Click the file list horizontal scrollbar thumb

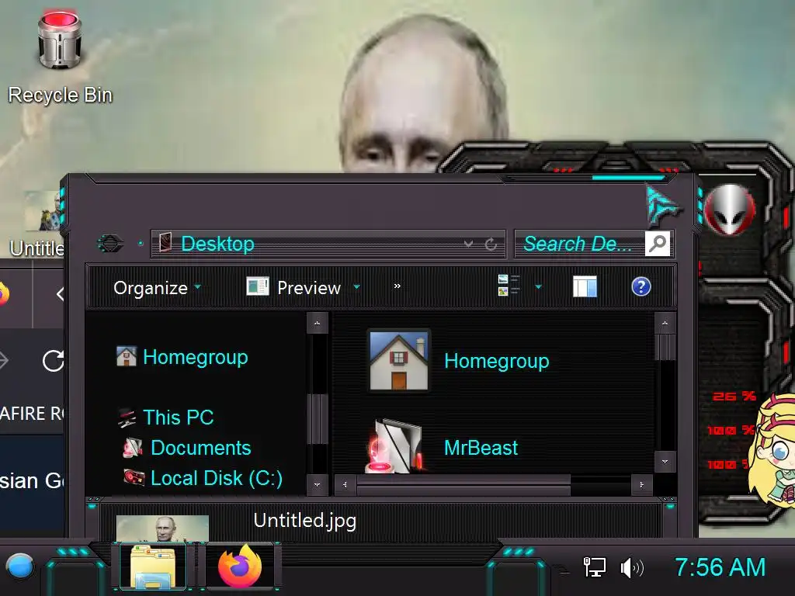(463, 485)
